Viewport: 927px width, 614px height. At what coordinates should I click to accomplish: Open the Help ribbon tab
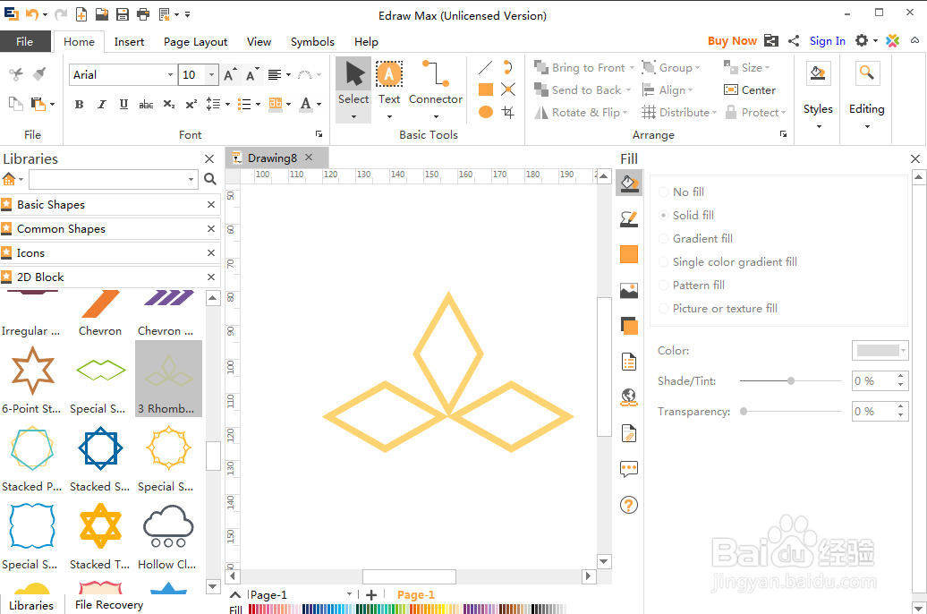pos(366,41)
